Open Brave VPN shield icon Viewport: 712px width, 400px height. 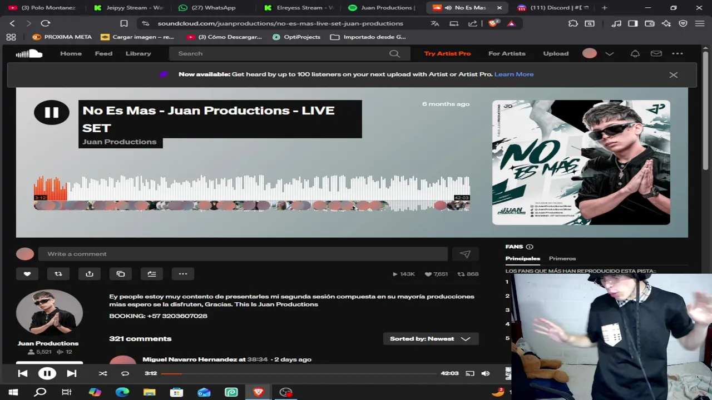(x=683, y=23)
